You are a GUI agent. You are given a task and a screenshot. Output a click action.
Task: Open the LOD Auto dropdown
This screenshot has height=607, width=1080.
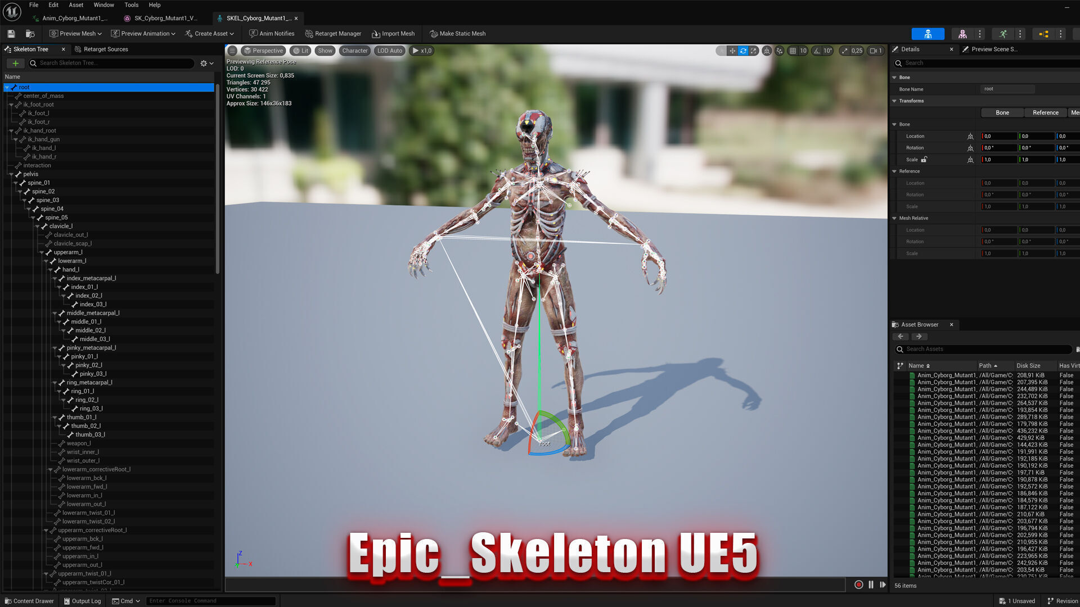click(390, 51)
